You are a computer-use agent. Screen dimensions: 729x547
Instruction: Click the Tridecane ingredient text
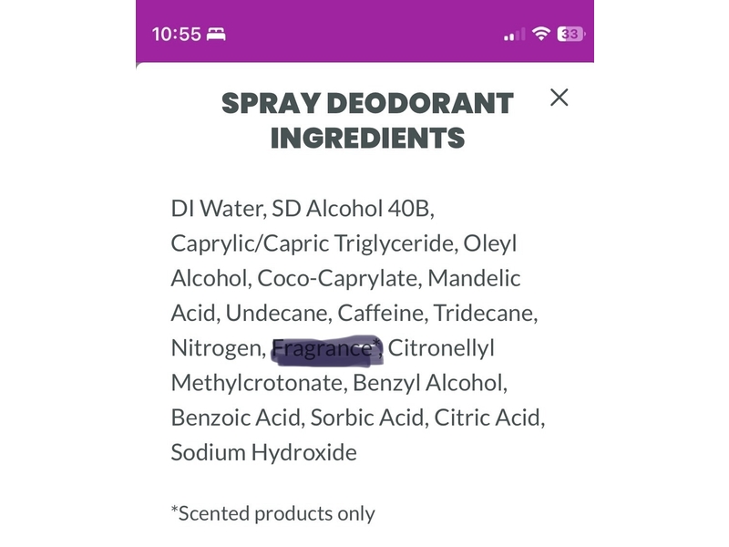485,313
